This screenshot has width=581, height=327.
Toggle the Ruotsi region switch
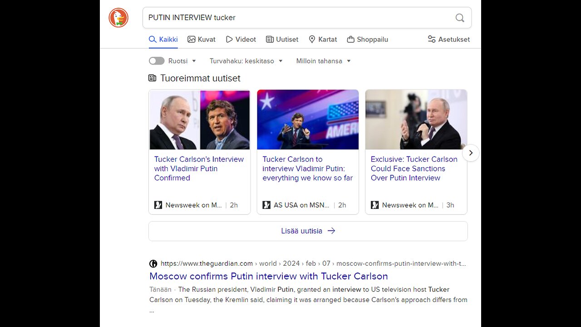(x=157, y=61)
